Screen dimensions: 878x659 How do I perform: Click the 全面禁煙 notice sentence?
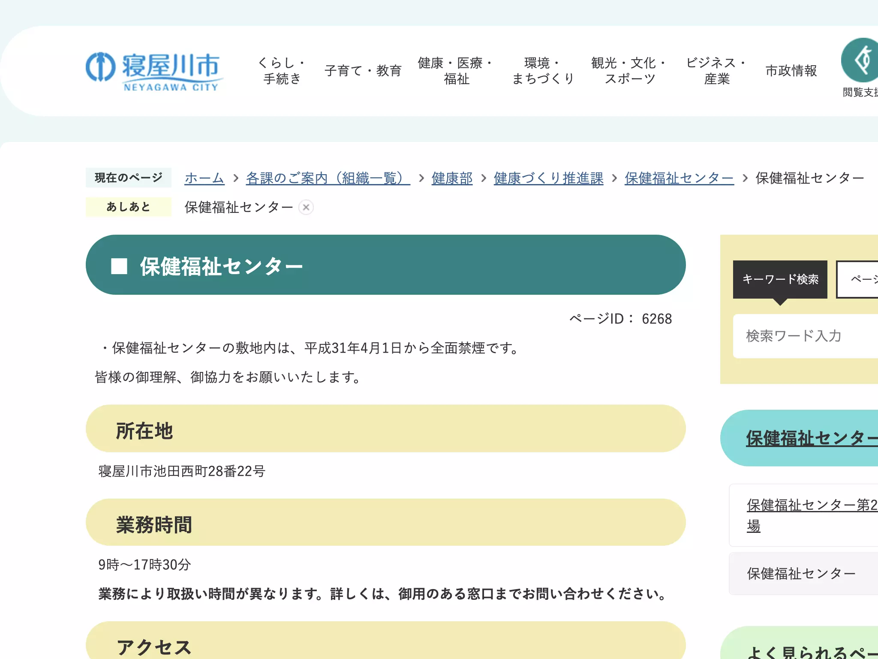click(310, 348)
